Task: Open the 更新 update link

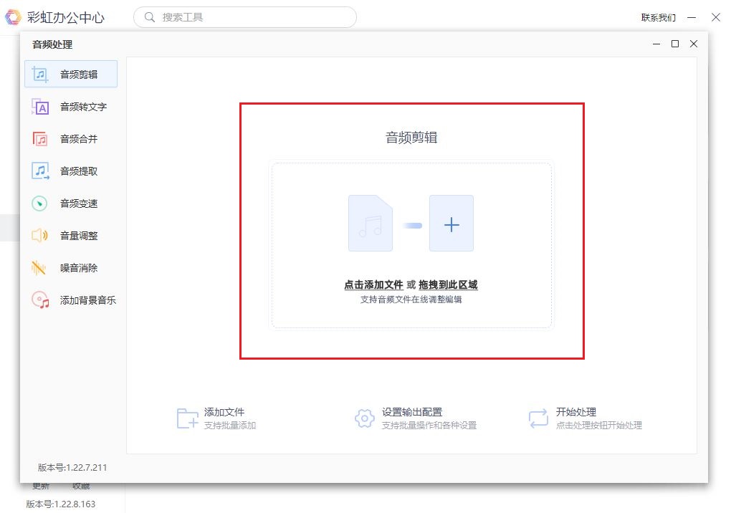Action: coord(39,485)
